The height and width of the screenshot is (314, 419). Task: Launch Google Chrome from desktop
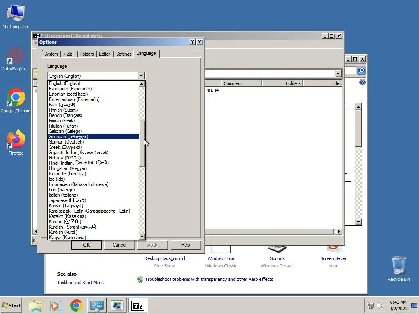tap(16, 101)
